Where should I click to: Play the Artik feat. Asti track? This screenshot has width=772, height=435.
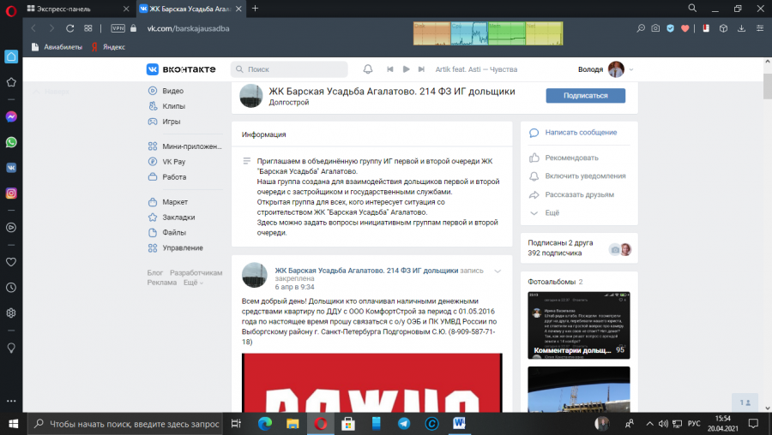(407, 69)
